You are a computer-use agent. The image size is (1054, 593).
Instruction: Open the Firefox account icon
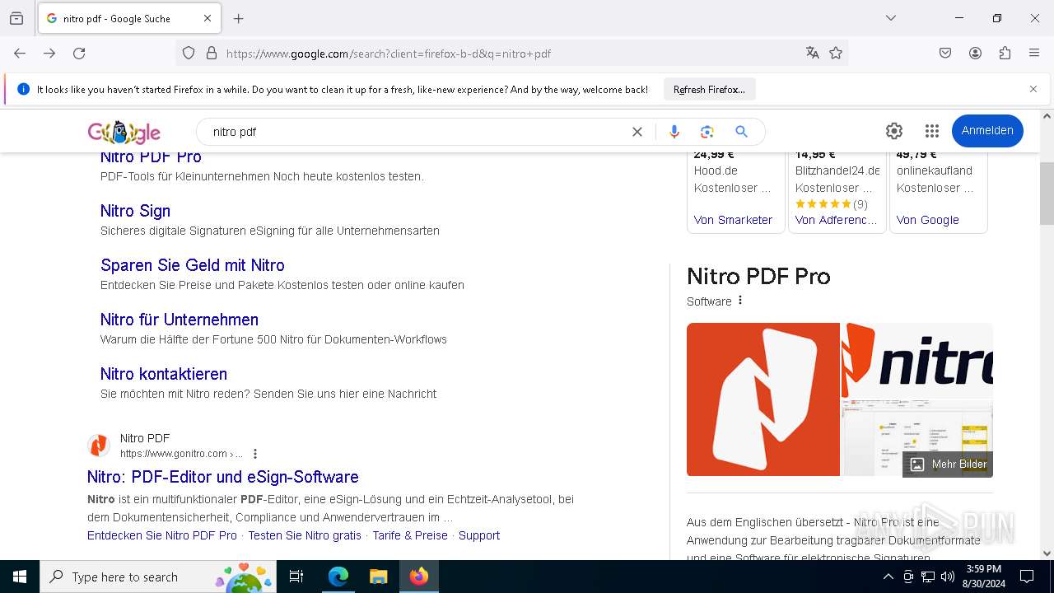tap(975, 54)
